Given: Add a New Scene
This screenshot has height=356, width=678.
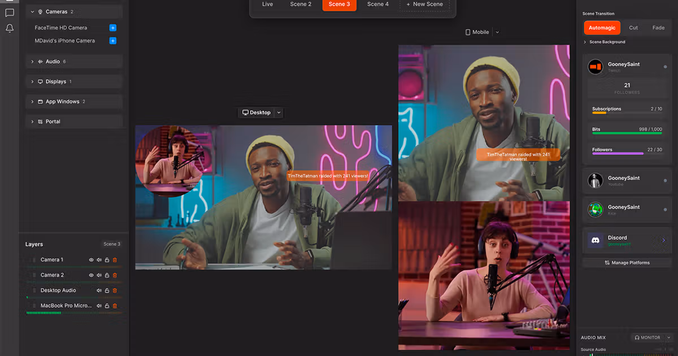Looking at the screenshot, I should click(425, 5).
